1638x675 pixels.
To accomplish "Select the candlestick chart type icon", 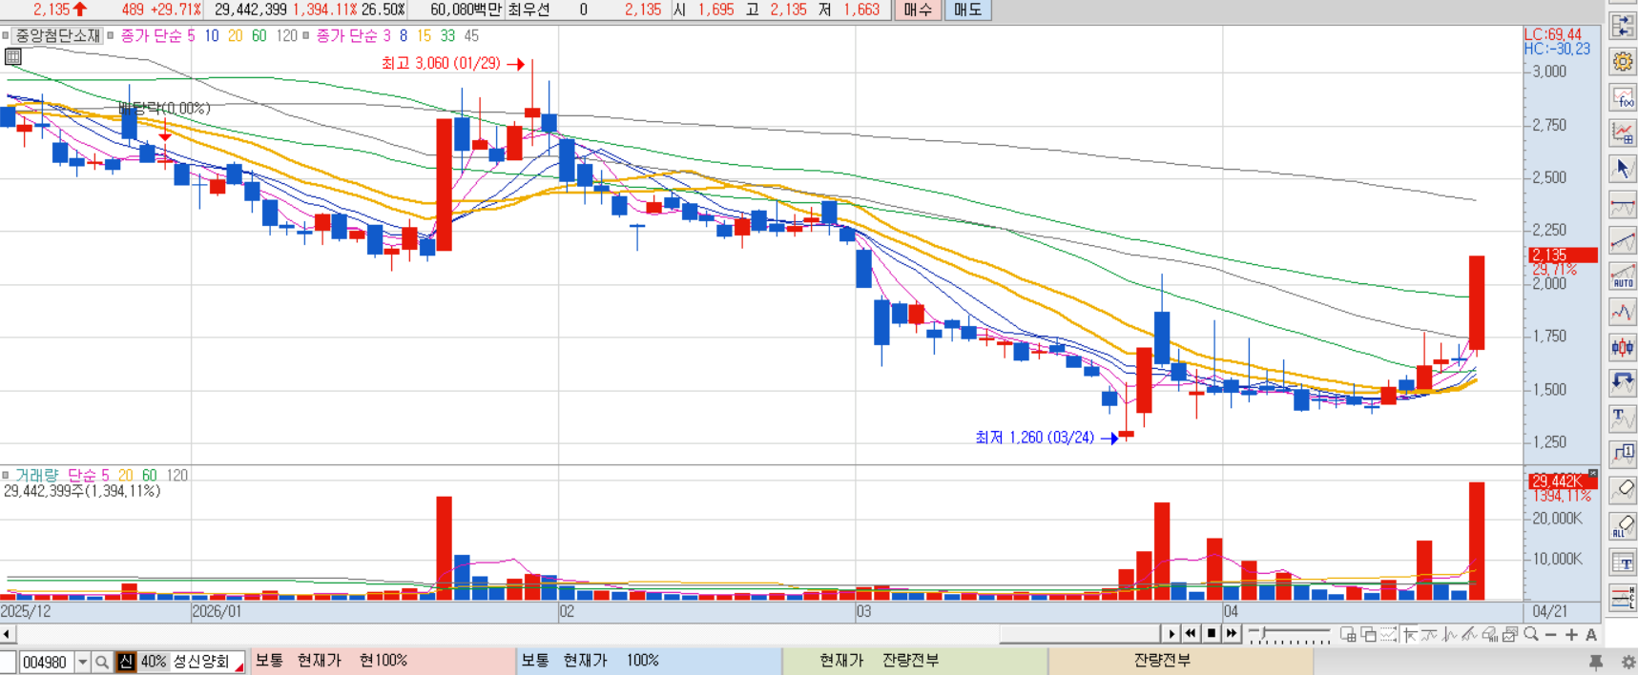I will point(1622,347).
